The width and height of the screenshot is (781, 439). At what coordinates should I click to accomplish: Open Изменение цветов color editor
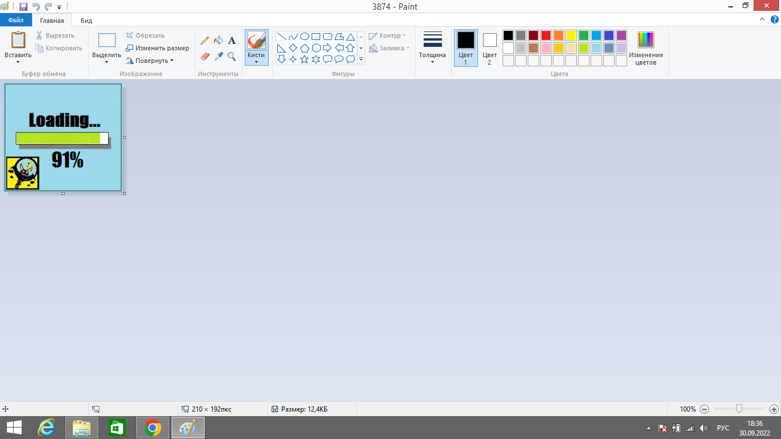coord(645,47)
